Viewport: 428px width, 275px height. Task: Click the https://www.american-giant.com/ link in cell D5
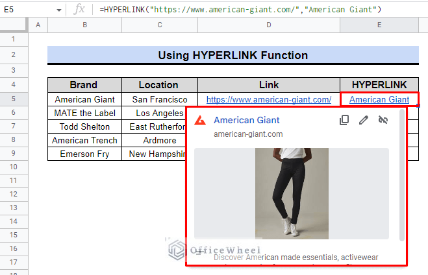click(x=269, y=100)
